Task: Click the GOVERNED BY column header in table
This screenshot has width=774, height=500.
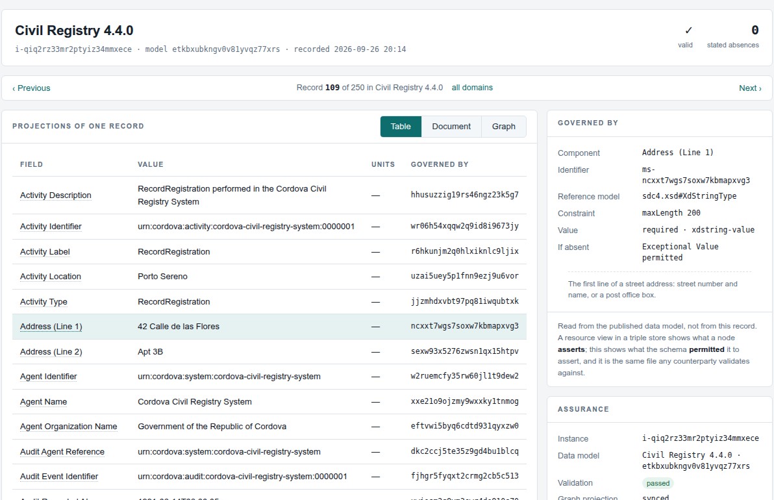Action: [440, 164]
